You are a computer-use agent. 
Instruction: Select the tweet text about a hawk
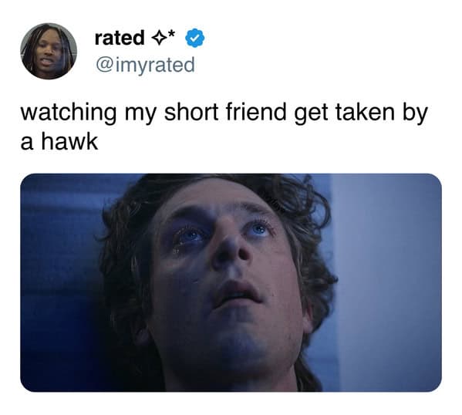pos(224,127)
